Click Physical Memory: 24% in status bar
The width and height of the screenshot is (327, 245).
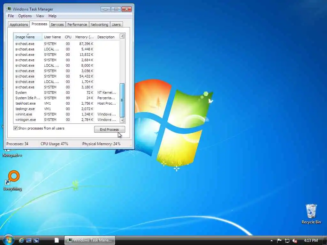tap(101, 144)
